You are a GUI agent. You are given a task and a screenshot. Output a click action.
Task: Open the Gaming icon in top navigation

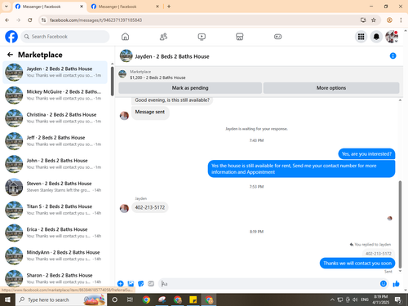coord(277,37)
